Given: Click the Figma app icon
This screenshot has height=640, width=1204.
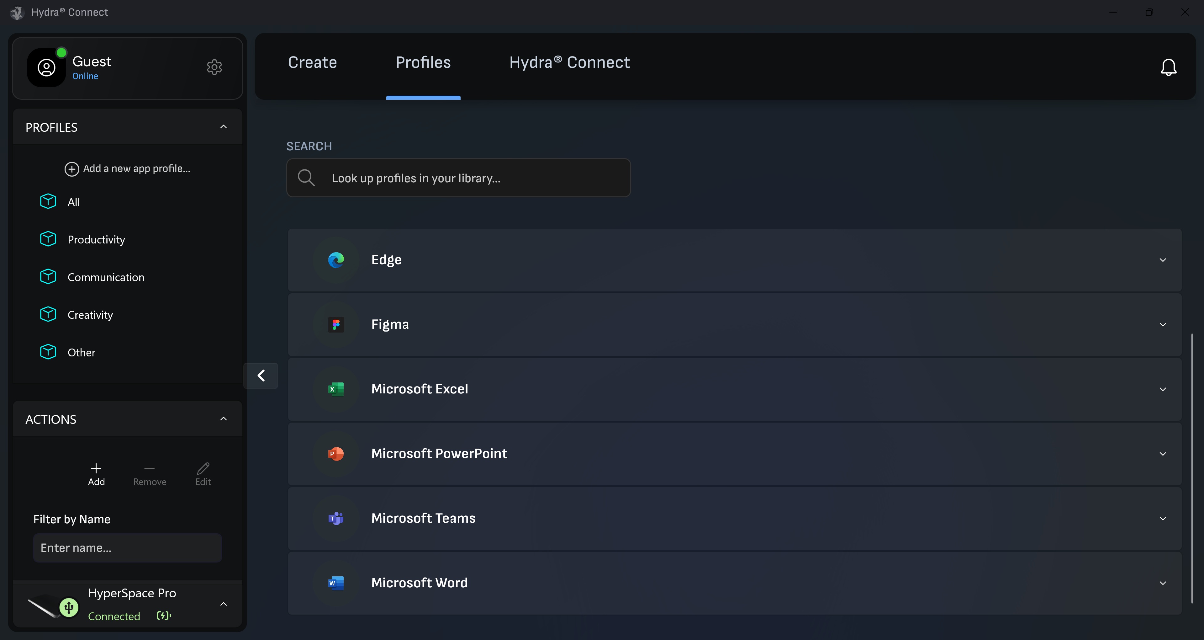Looking at the screenshot, I should click(x=335, y=324).
